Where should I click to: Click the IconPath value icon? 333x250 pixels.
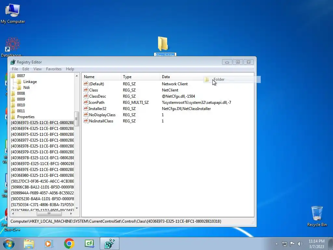(86, 102)
